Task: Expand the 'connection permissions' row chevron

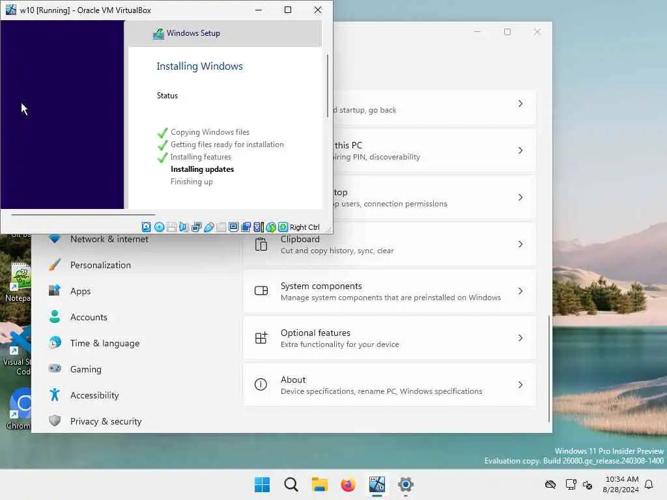Action: (520, 197)
